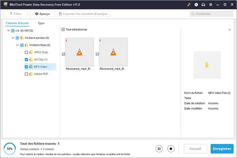Collapse the (D: FAT32) drive node
The width and height of the screenshot is (237, 158).
coord(8,31)
